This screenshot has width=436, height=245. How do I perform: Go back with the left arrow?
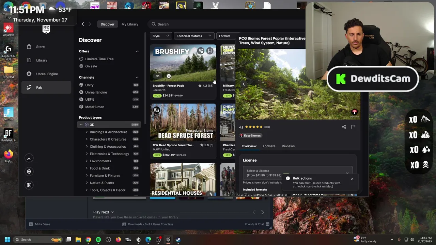click(82, 24)
